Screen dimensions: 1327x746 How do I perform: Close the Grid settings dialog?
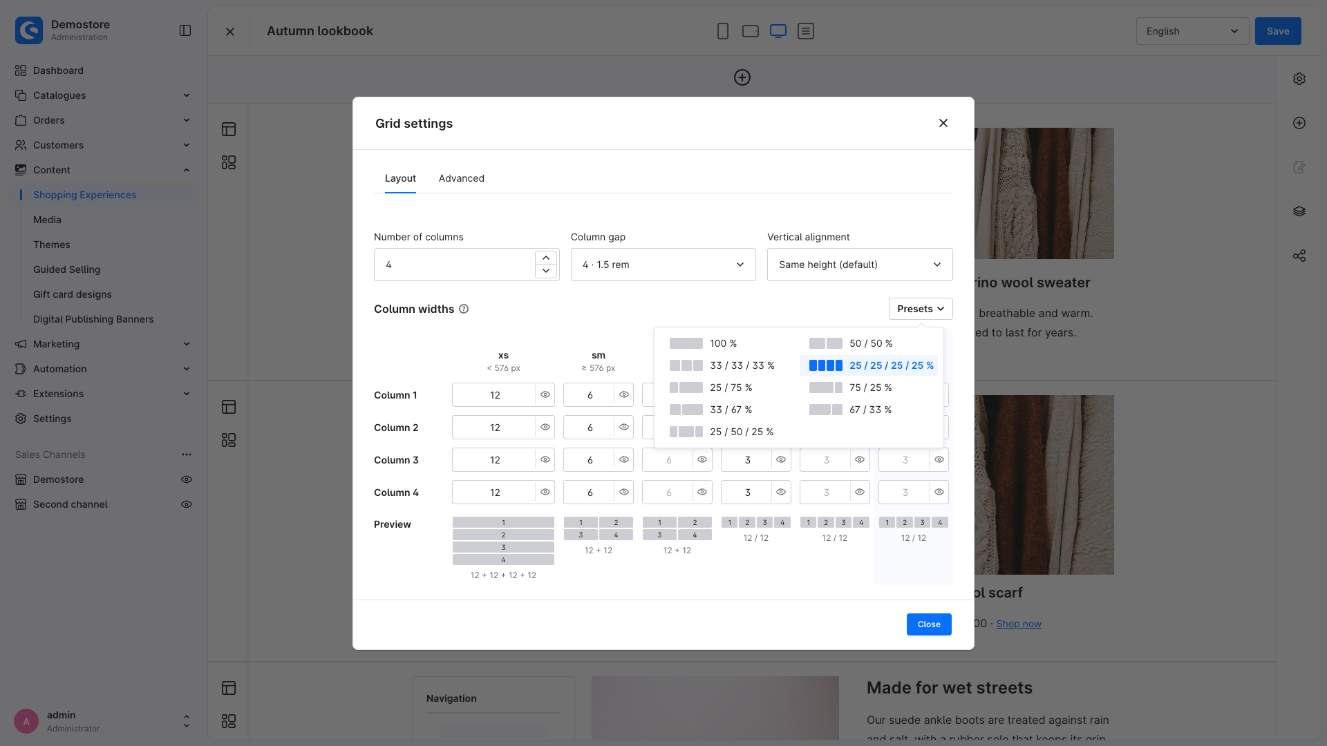coord(943,123)
